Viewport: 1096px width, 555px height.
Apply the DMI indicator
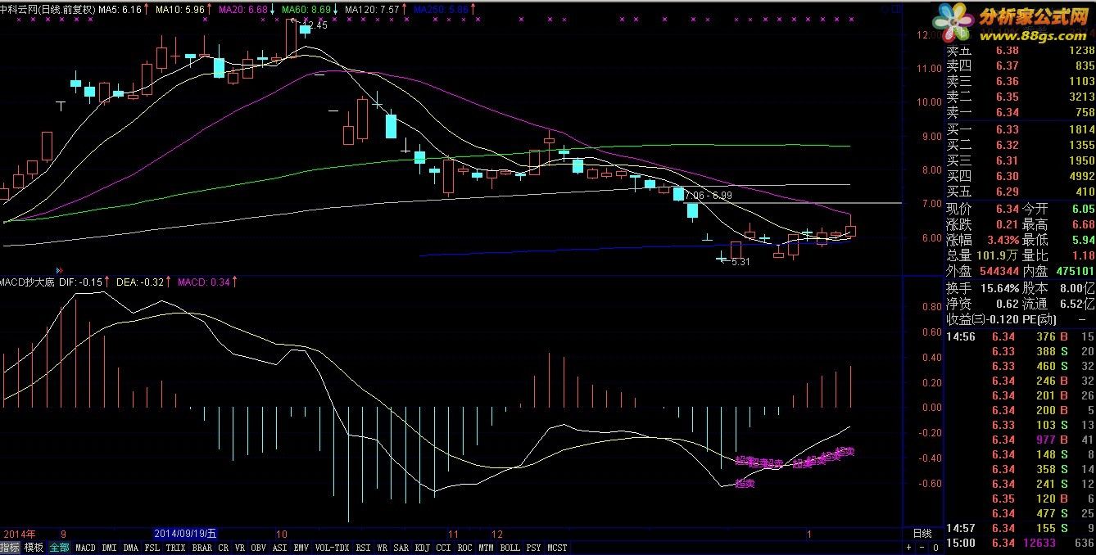(110, 548)
